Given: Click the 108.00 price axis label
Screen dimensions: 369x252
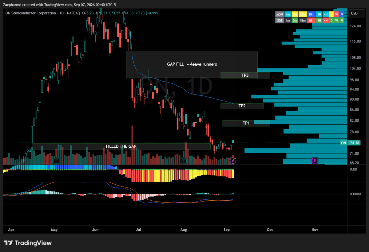Looking at the screenshot, I should tap(355, 58).
